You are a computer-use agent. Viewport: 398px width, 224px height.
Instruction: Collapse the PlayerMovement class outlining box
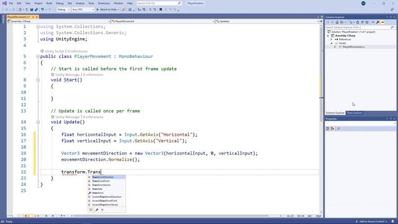(x=38, y=57)
